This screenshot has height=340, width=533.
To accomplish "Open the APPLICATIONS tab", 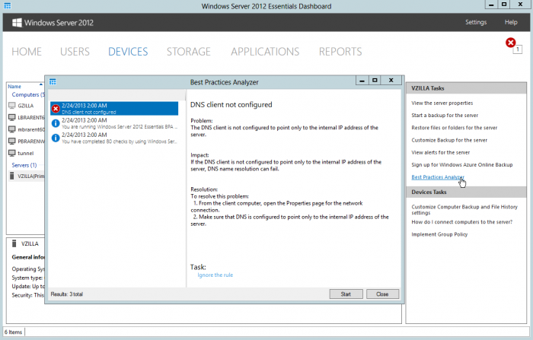I will tap(265, 52).
